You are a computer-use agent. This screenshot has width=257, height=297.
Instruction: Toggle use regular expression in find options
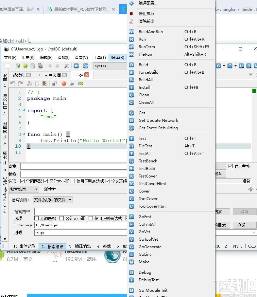pyautogui.click(x=73, y=181)
